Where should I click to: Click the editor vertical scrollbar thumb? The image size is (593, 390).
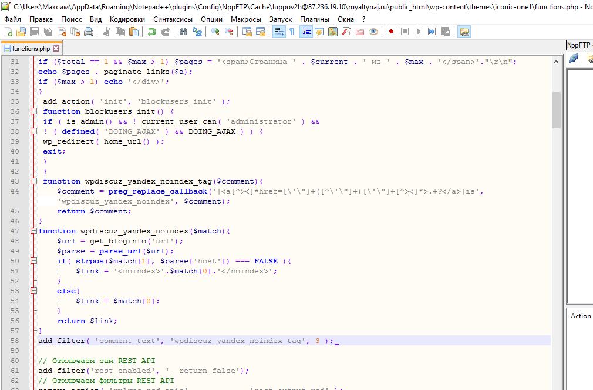(556, 110)
